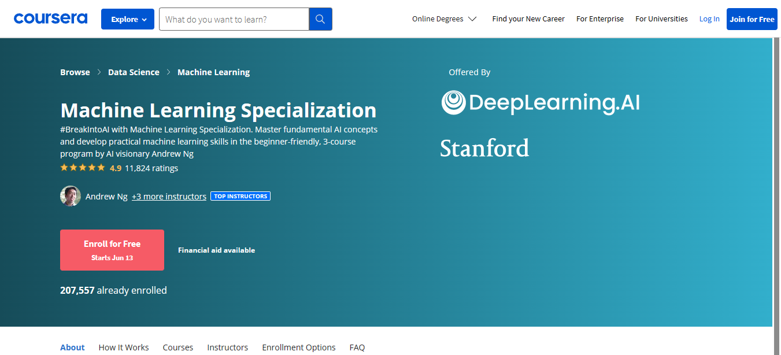The height and width of the screenshot is (355, 781).
Task: Select the Instructors tab
Action: click(228, 347)
